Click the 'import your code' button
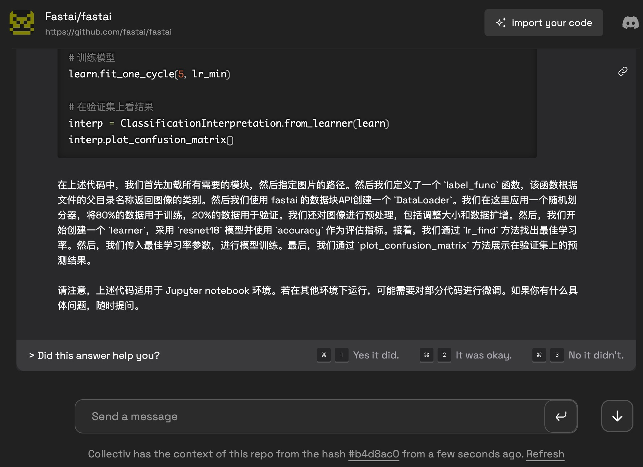Screen dimensions: 643x467 coord(544,23)
